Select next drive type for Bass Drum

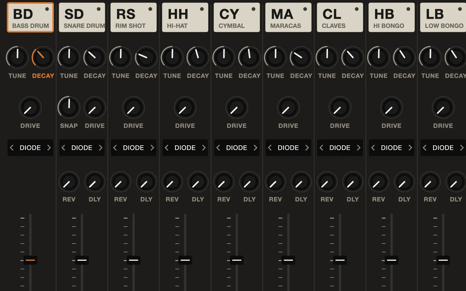click(49, 148)
